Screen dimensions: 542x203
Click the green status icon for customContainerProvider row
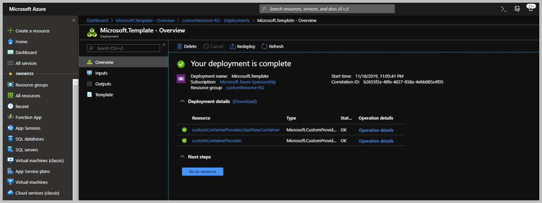click(184, 141)
